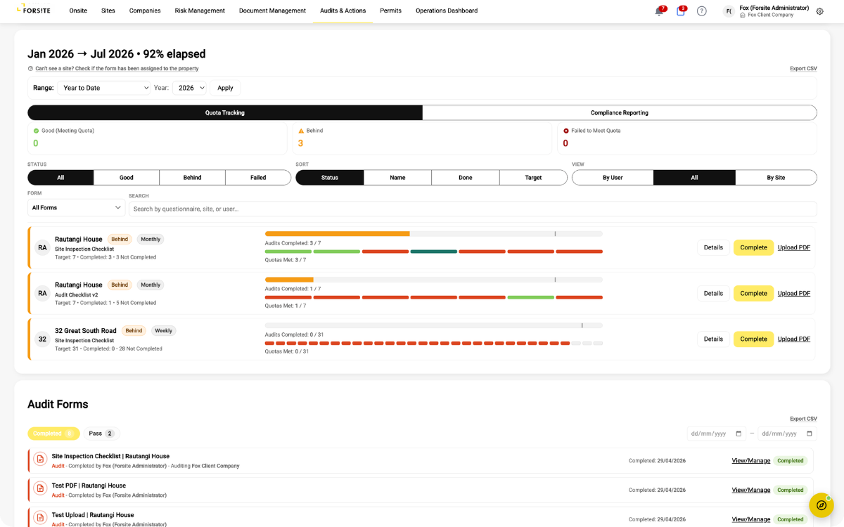844x527 pixels.
Task: Filter status to Behind
Action: (193, 178)
